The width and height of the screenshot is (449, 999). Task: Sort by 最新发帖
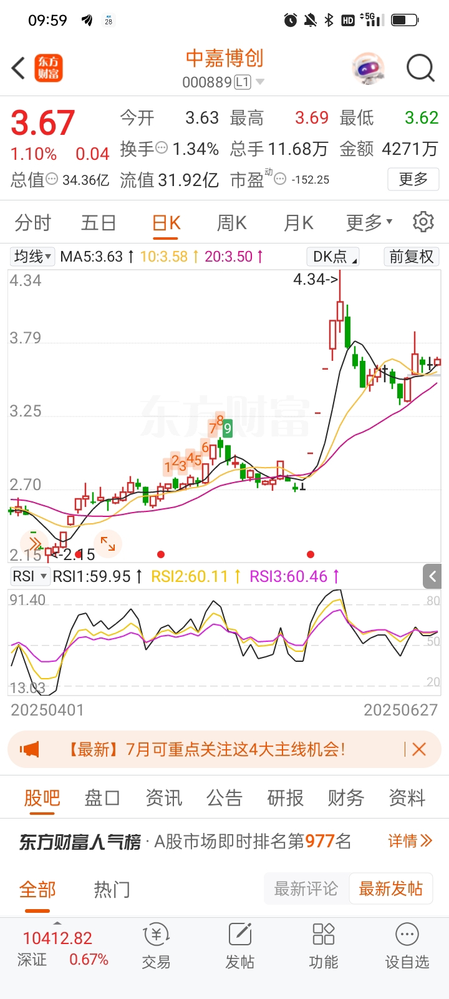click(390, 888)
